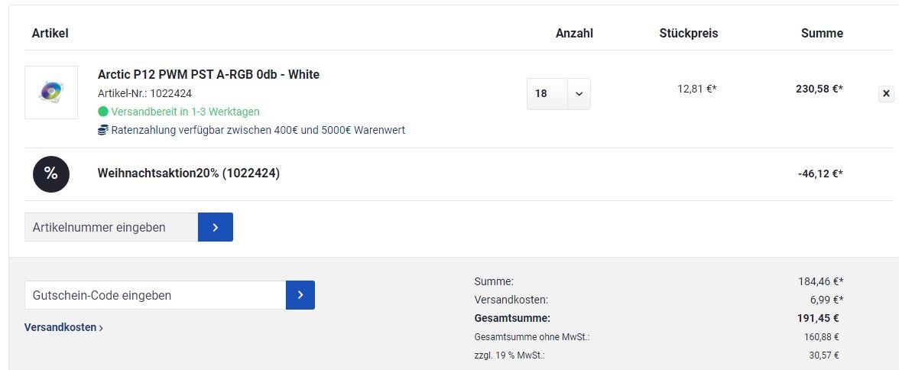Click the Anzahl column header
899x370 pixels.
tap(574, 33)
